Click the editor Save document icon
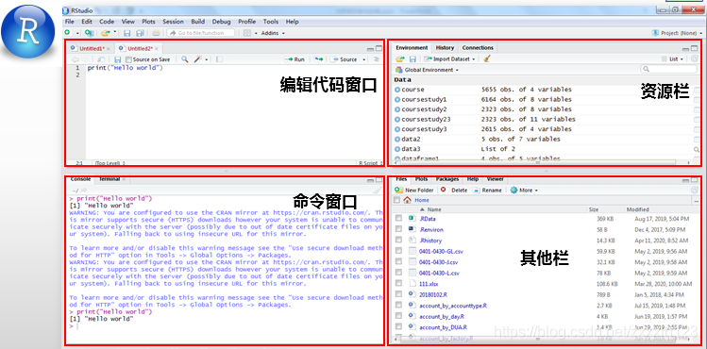The image size is (707, 349). [118, 59]
